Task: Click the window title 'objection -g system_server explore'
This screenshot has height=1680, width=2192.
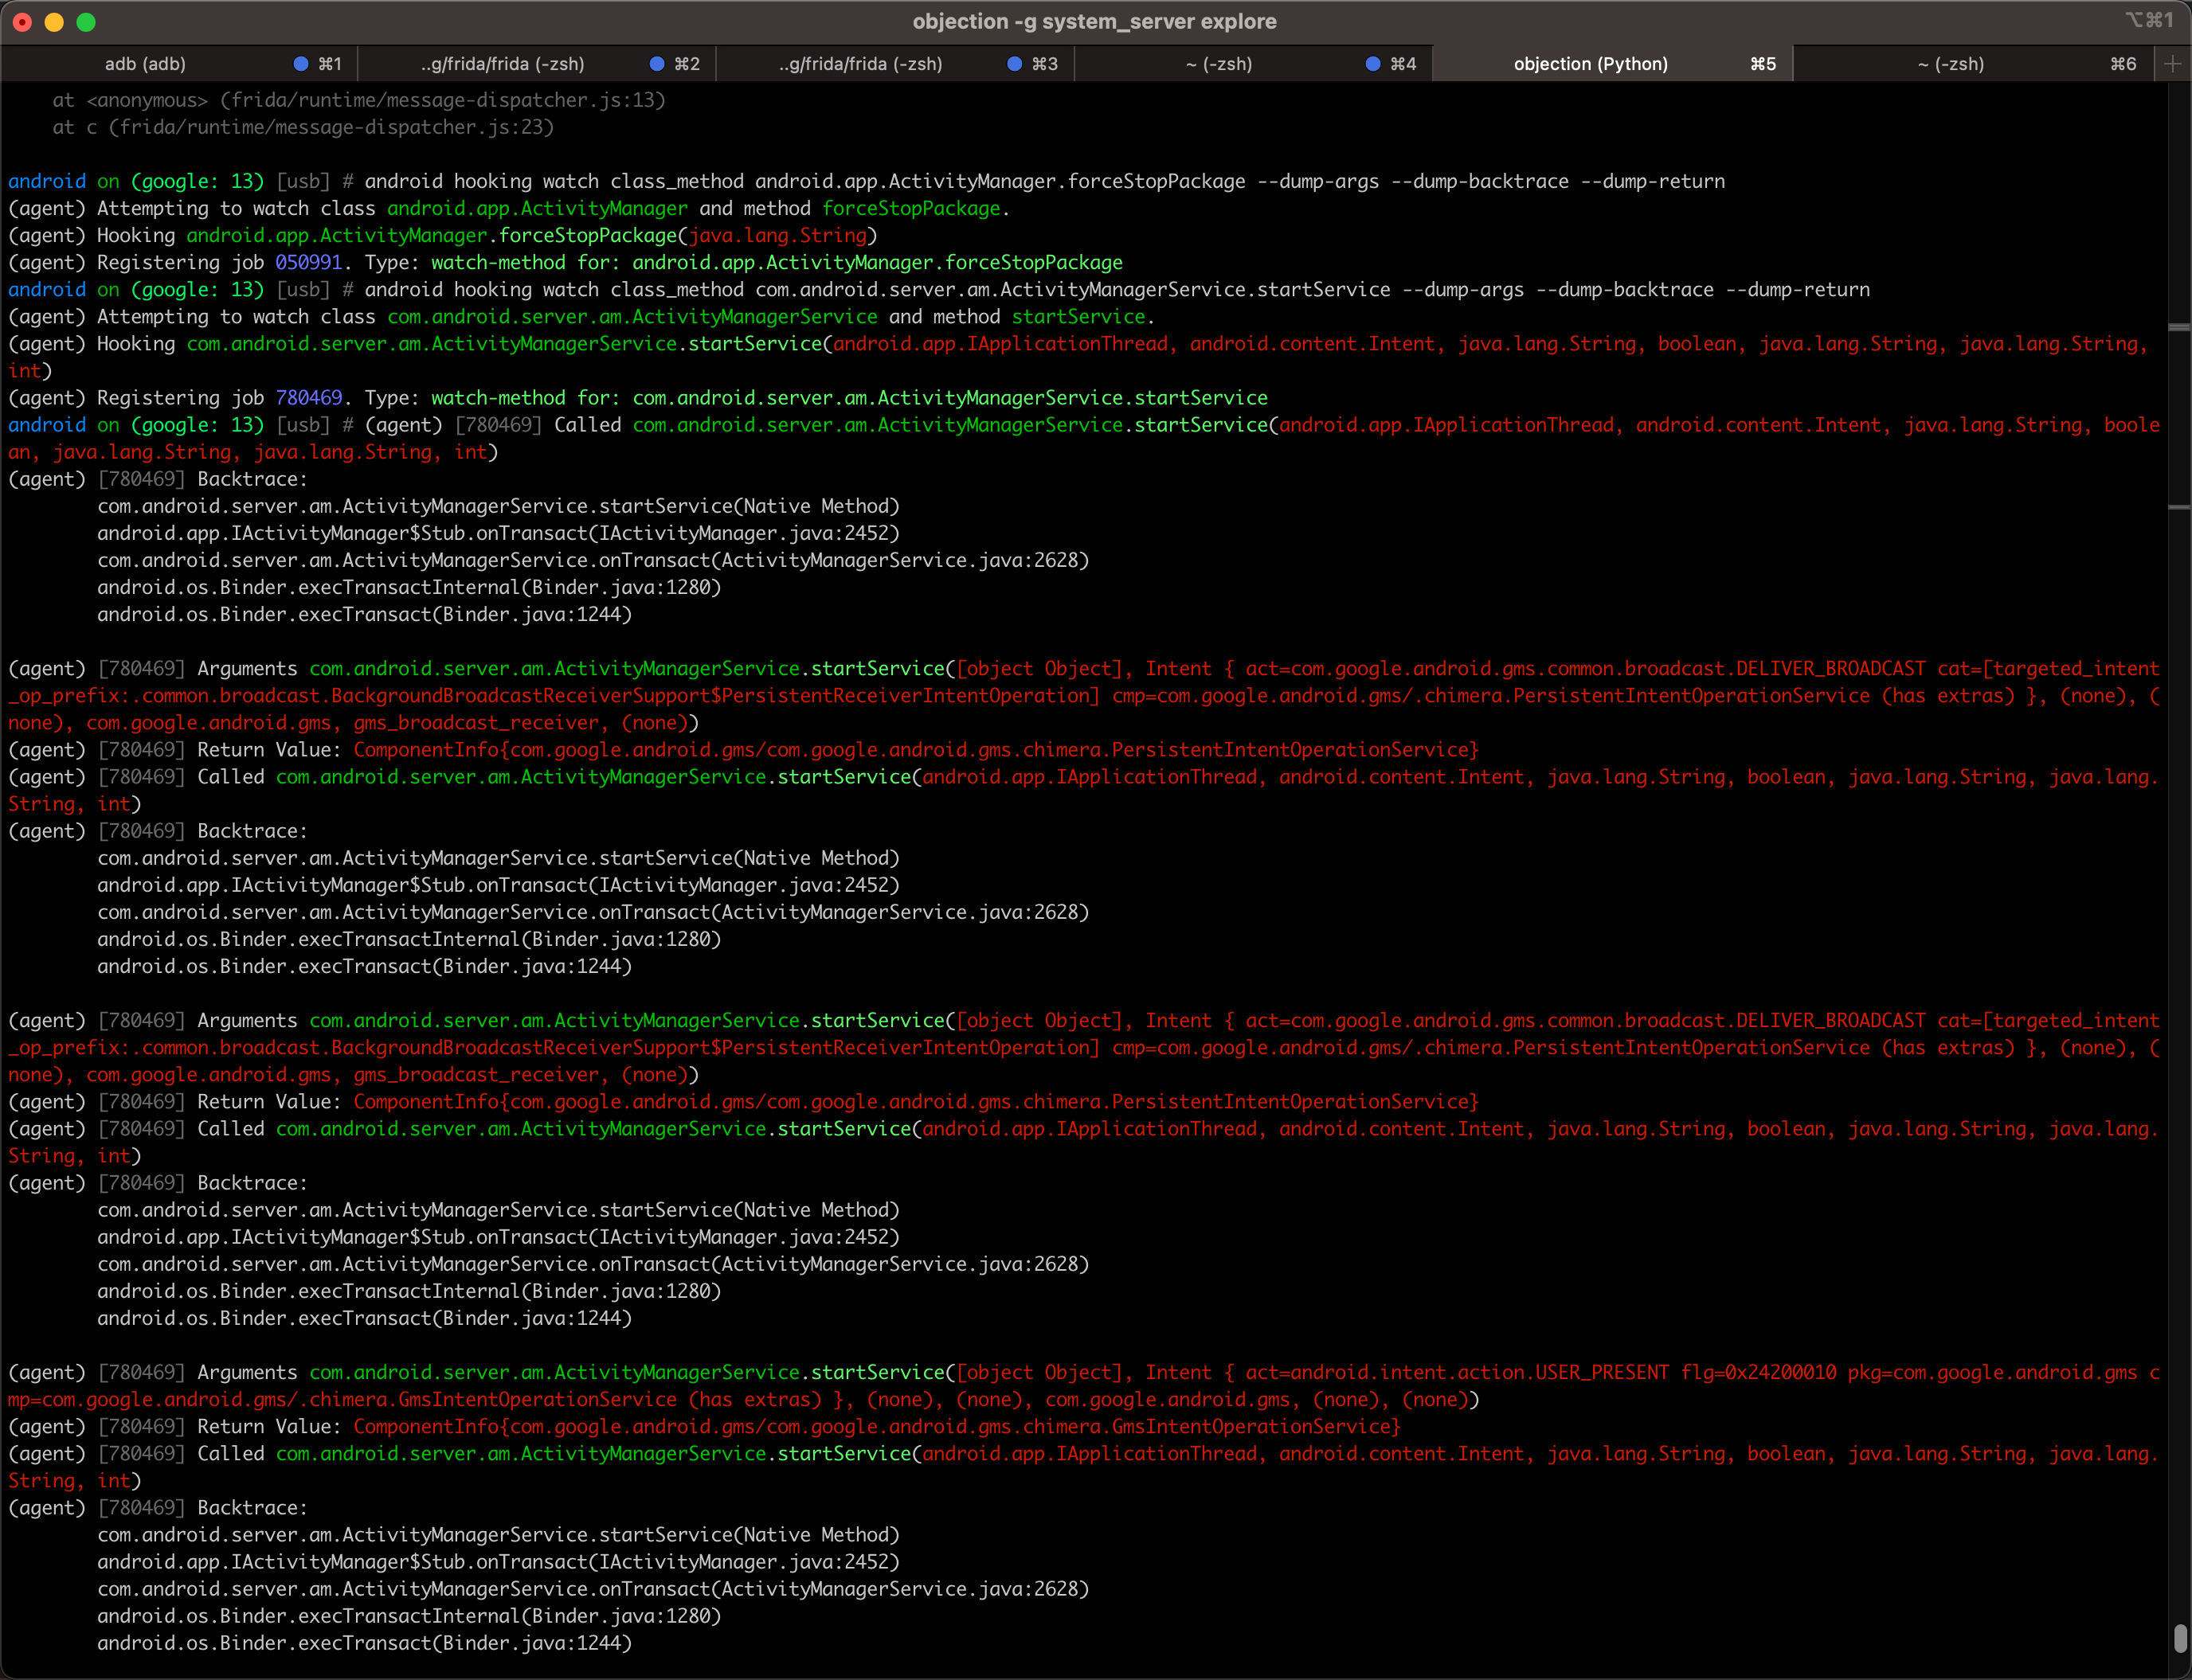Action: tap(1094, 22)
